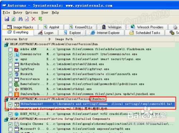Screen dimensions: 179x133
Task: Select the HKLM CurrentVersion\RunOnce key row
Action: [89, 99]
